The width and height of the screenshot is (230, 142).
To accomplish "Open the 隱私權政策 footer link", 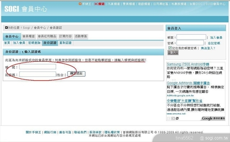I will coord(112,132).
